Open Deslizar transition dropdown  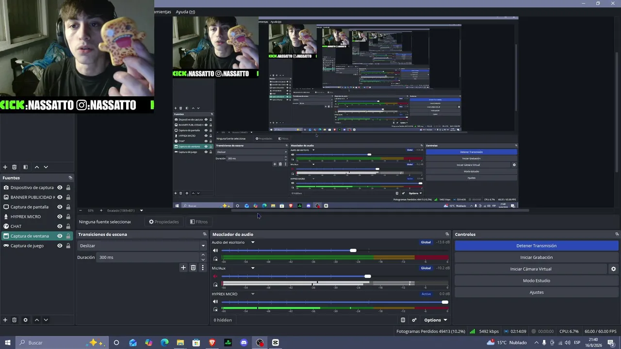click(142, 246)
